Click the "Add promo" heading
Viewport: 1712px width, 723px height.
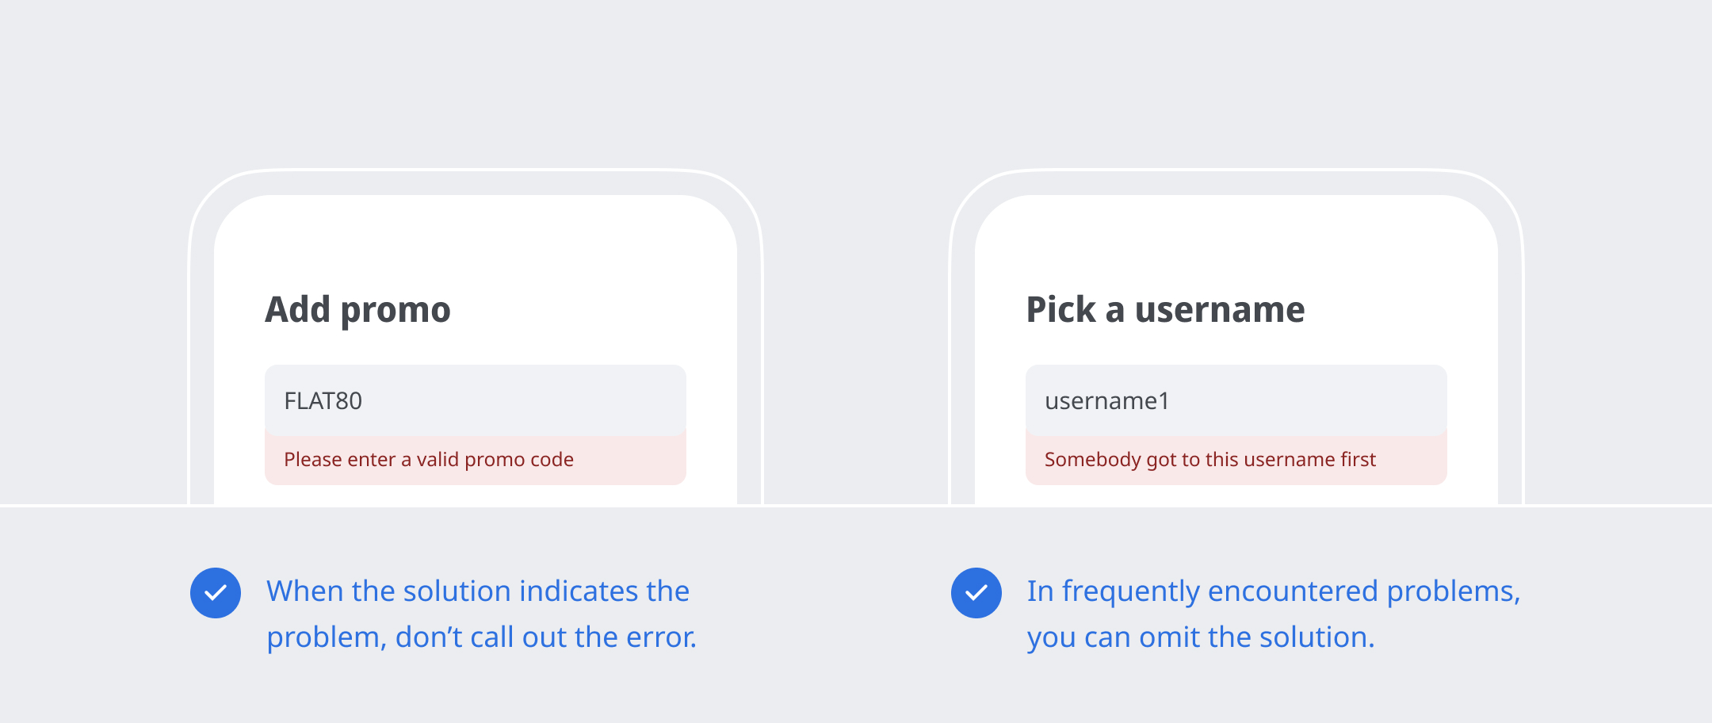pos(357,309)
